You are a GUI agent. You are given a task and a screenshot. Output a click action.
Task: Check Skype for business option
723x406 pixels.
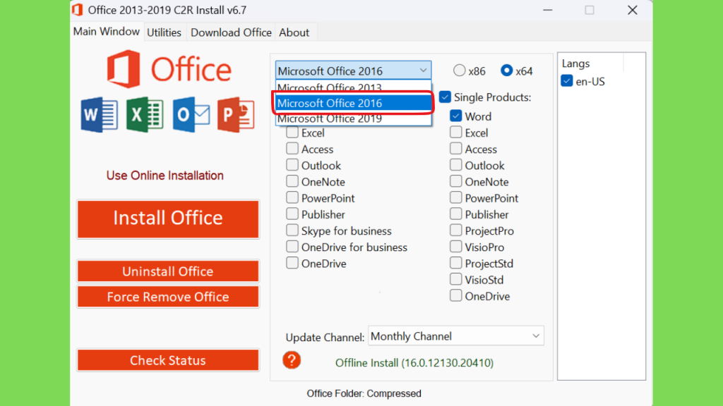292,230
